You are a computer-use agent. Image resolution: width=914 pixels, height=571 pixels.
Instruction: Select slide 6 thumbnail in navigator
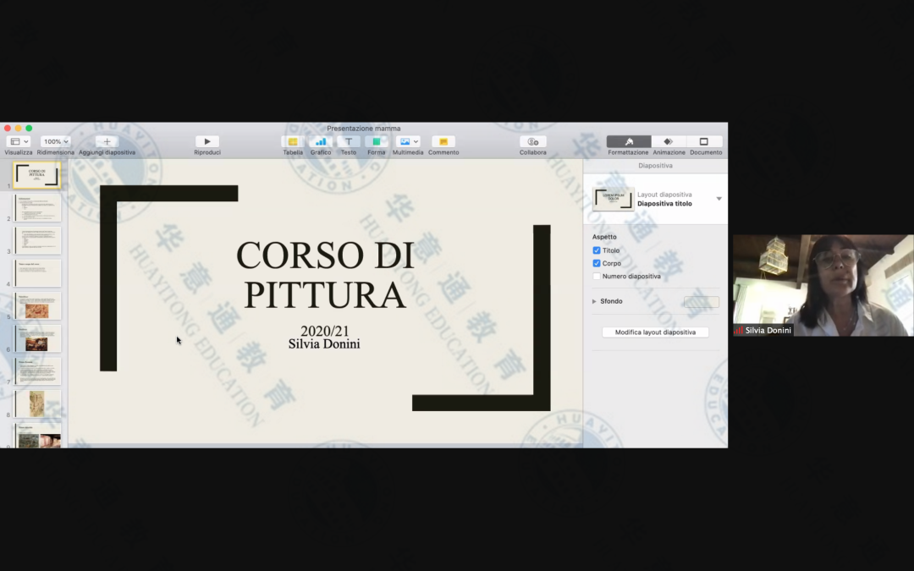click(x=38, y=338)
